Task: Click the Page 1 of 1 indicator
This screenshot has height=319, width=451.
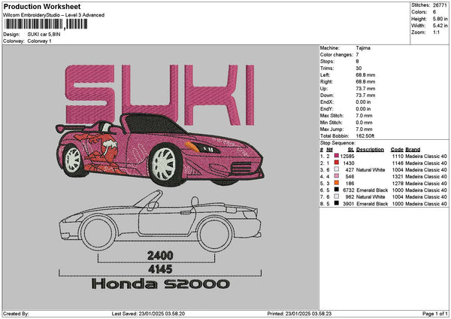Action: 435,314
